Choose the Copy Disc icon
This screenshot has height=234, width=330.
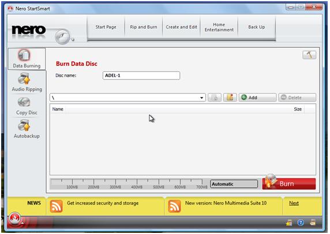click(x=24, y=103)
